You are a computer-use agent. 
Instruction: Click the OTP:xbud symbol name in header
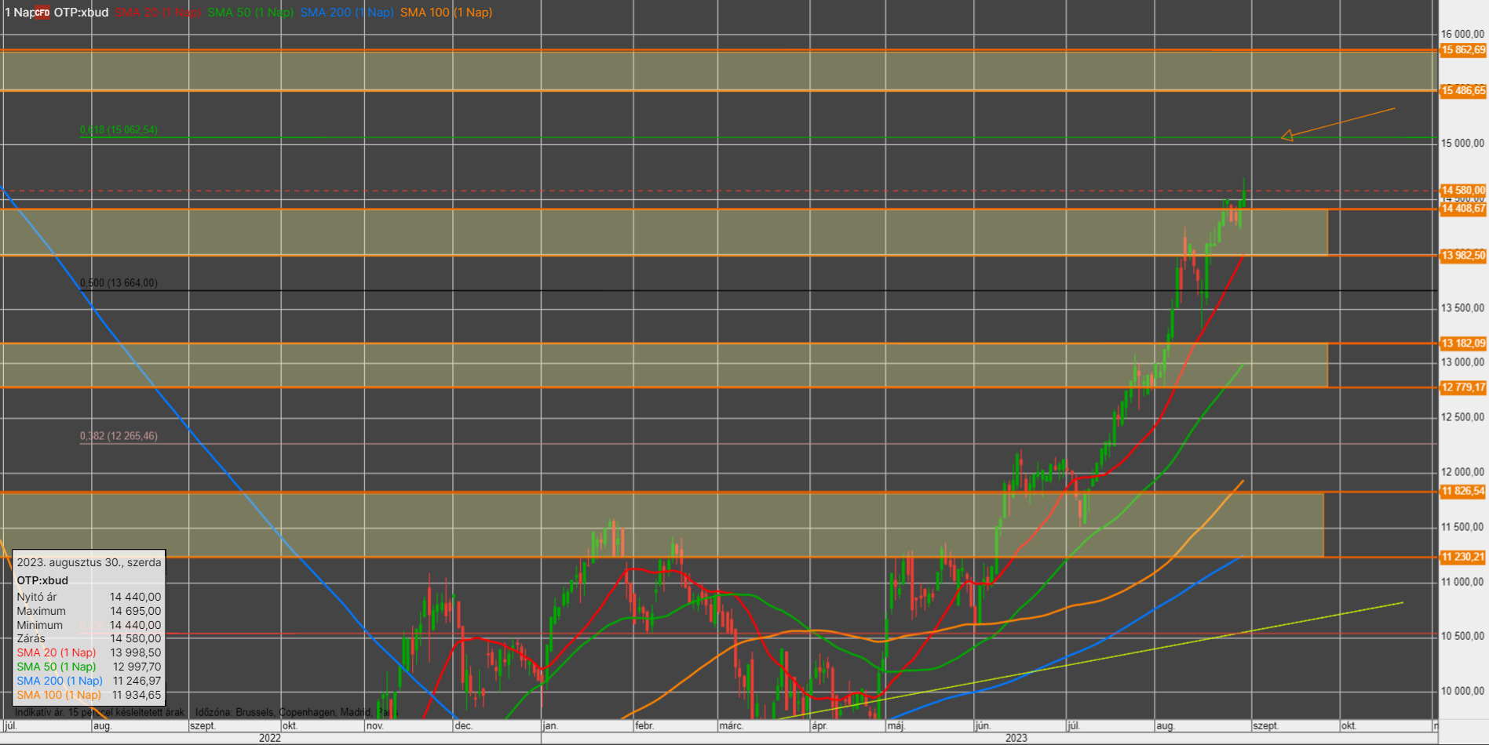pos(81,13)
